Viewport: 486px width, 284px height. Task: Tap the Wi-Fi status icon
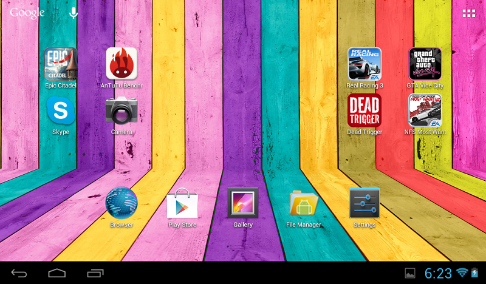click(462, 272)
